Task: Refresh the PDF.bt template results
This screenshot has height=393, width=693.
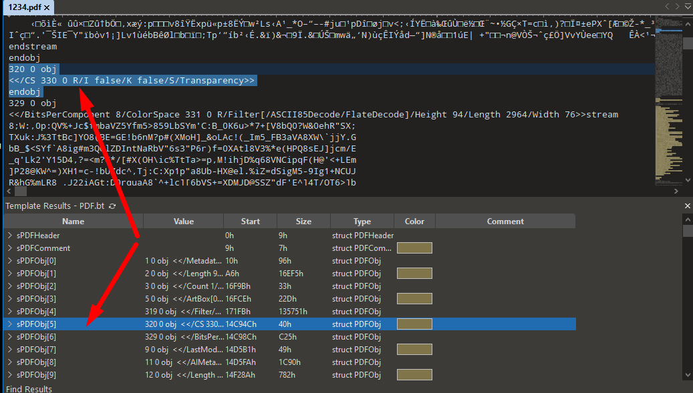Action: pos(112,206)
